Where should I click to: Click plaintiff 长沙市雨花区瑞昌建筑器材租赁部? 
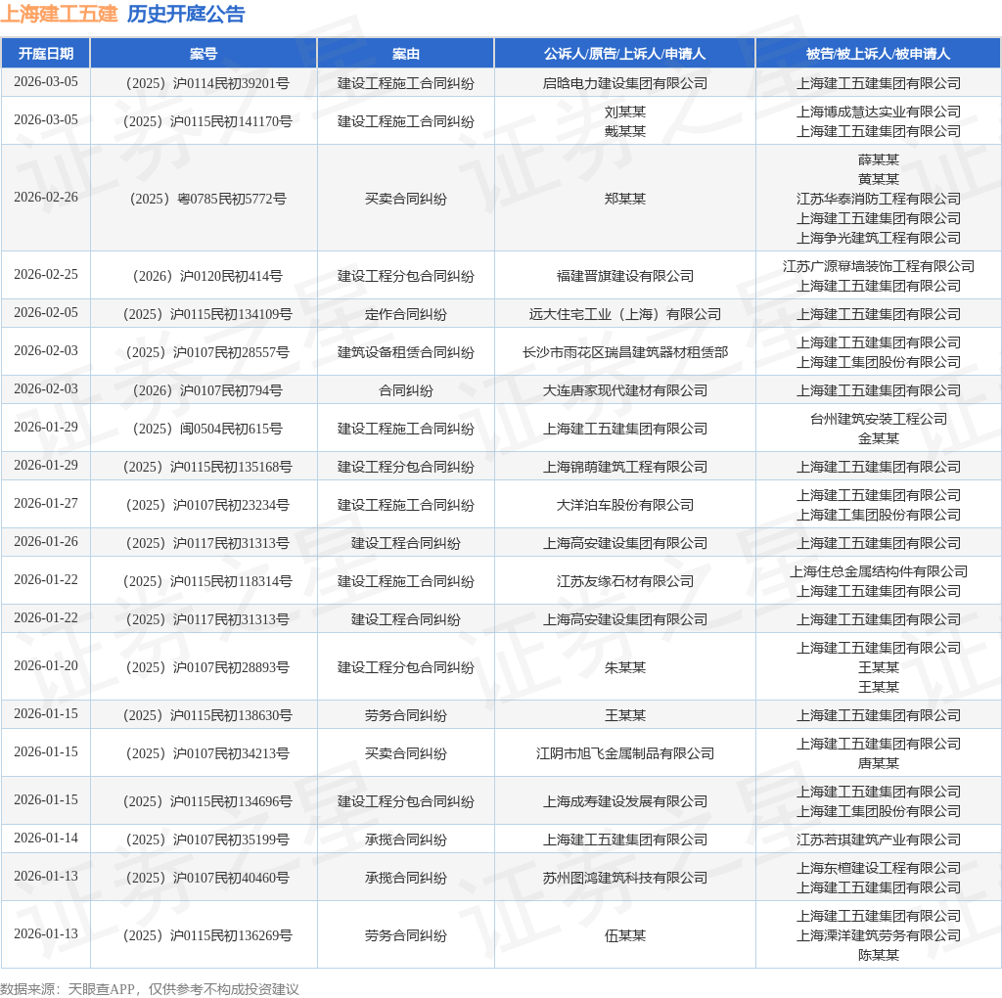pyautogui.click(x=625, y=352)
